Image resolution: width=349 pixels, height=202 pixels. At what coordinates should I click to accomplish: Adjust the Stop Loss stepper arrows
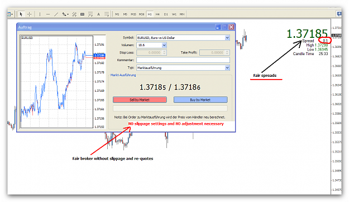tap(165, 52)
